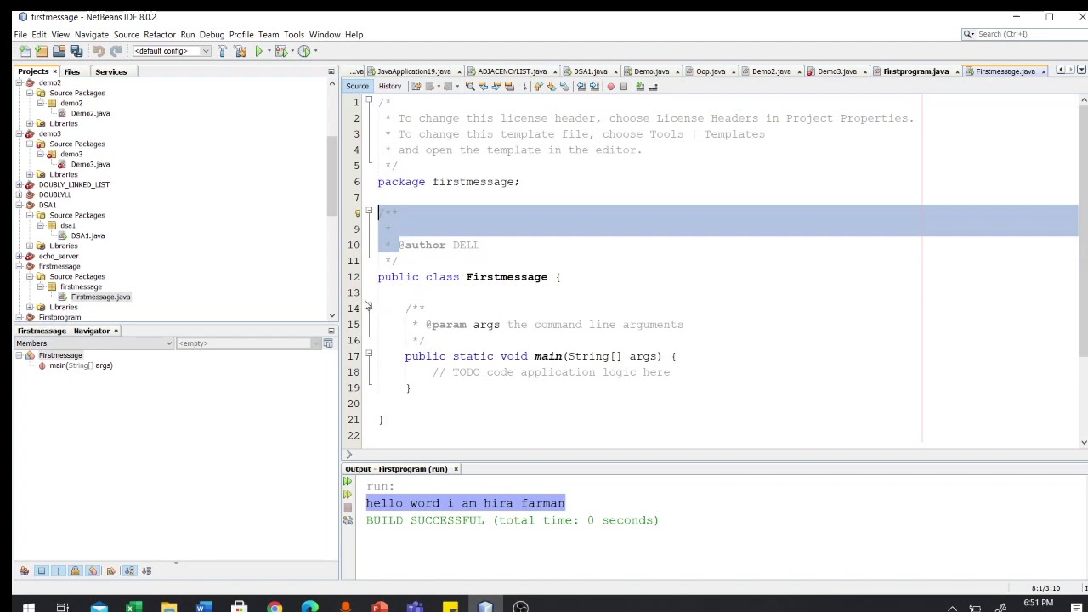Collapse the DSA1 project node
Image resolution: width=1088 pixels, height=612 pixels.
(x=20, y=205)
